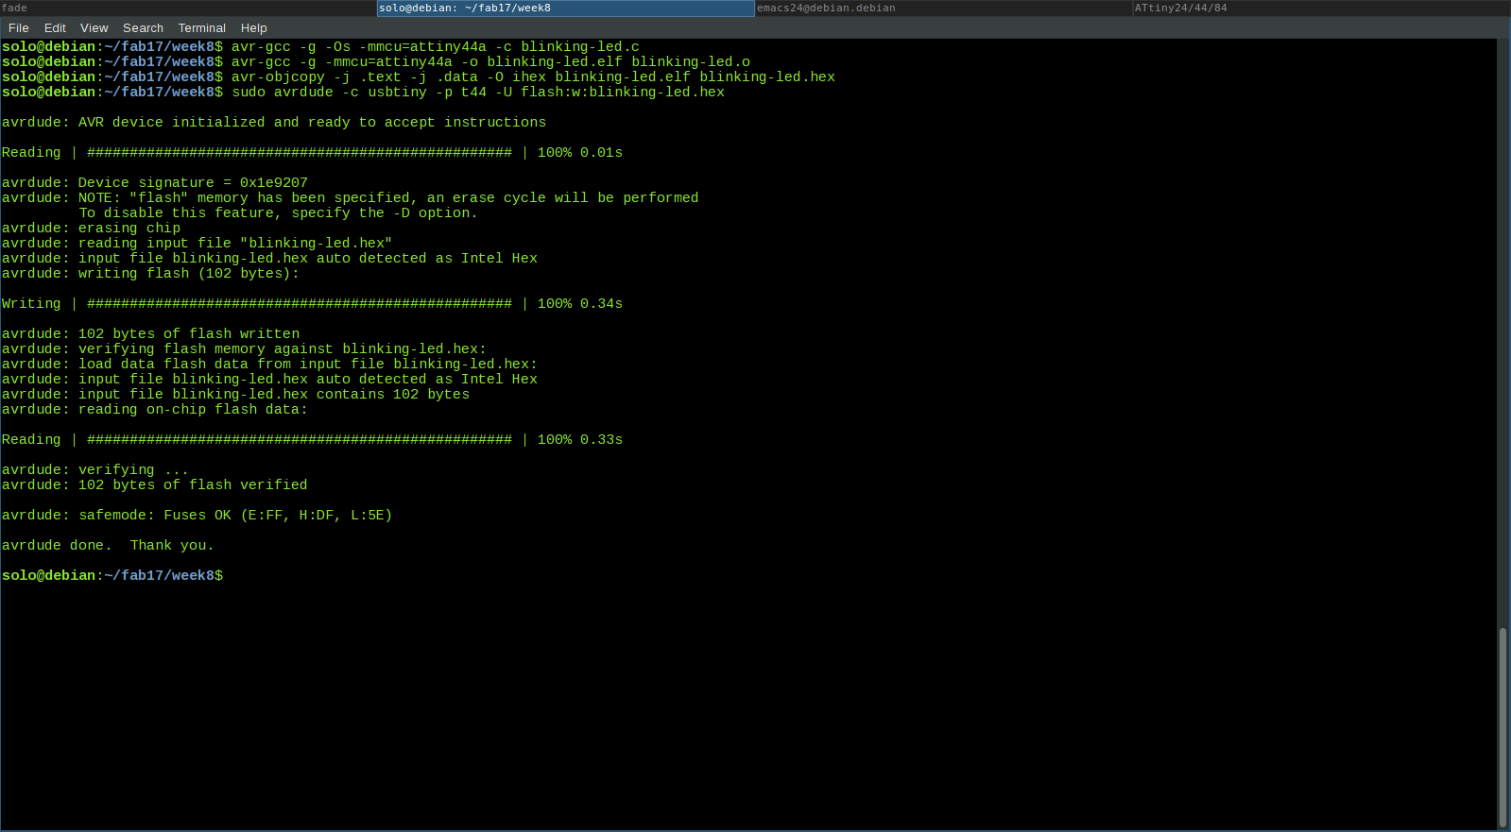Click 'load data flash data from input file' line
The image size is (1511, 832).
pos(269,364)
